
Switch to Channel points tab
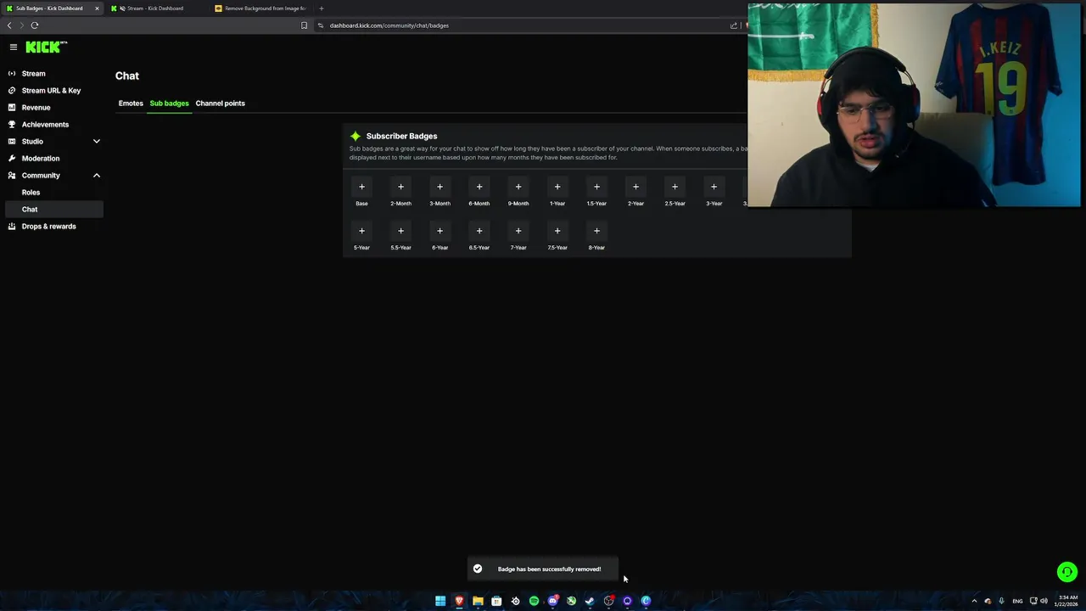click(221, 104)
